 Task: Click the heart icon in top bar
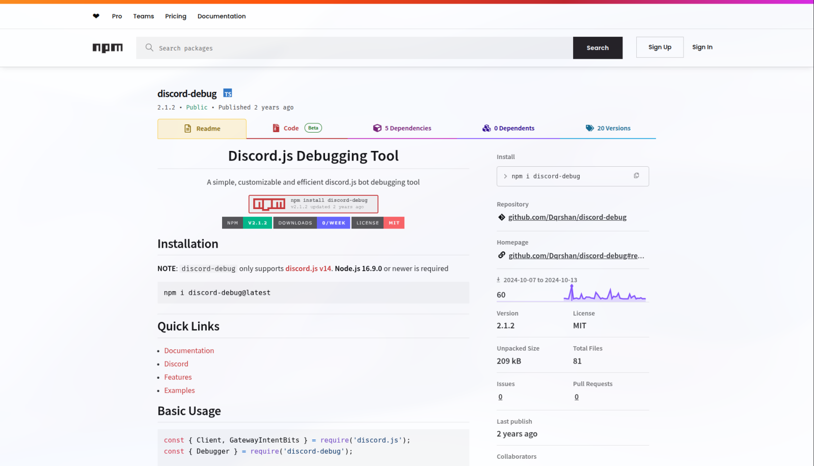point(96,16)
